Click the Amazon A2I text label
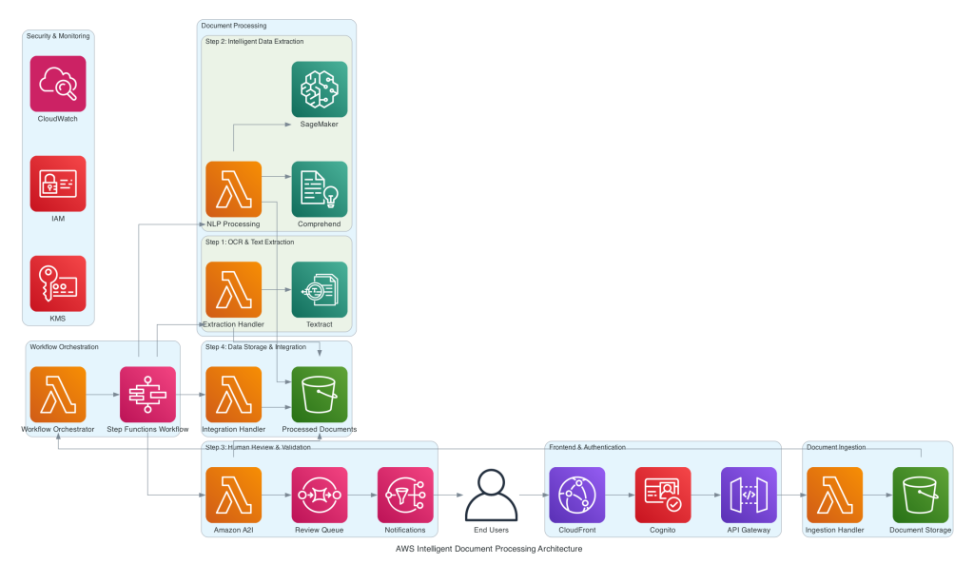The height and width of the screenshot is (564, 974). click(x=234, y=530)
